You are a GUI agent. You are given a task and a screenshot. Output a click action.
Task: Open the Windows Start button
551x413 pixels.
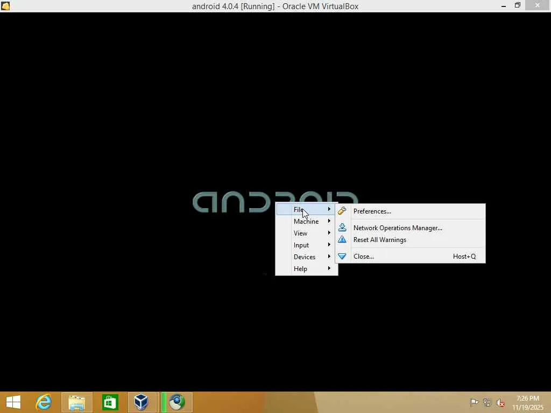click(13, 402)
